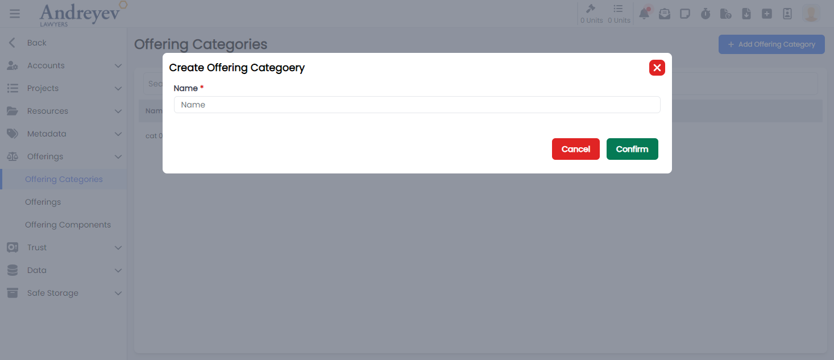Open the profile avatar menu
This screenshot has height=360, width=834.
[810, 13]
